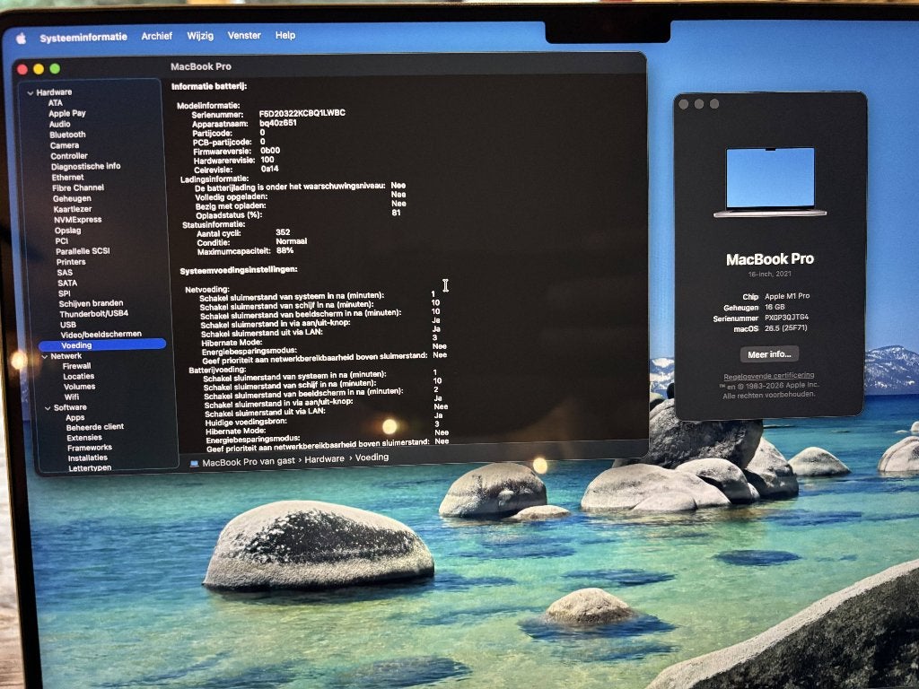
Task: Select Camera in the sidebar
Action: click(65, 145)
